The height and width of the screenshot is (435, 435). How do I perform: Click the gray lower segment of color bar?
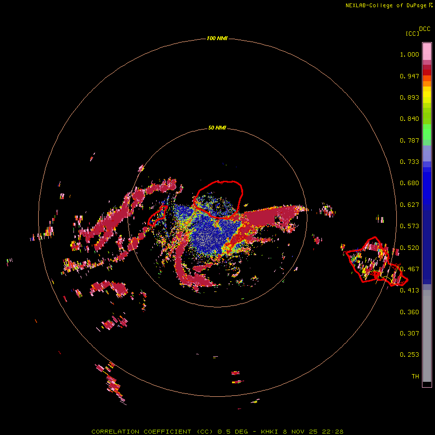pos(427,336)
